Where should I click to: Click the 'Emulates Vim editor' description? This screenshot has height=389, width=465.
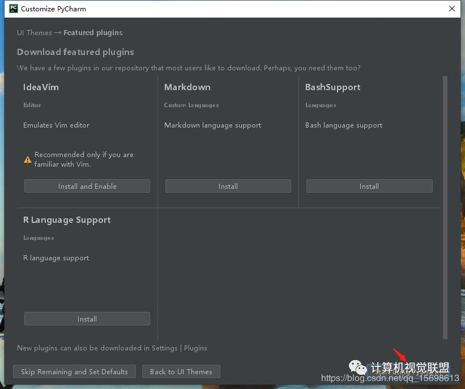coord(56,125)
